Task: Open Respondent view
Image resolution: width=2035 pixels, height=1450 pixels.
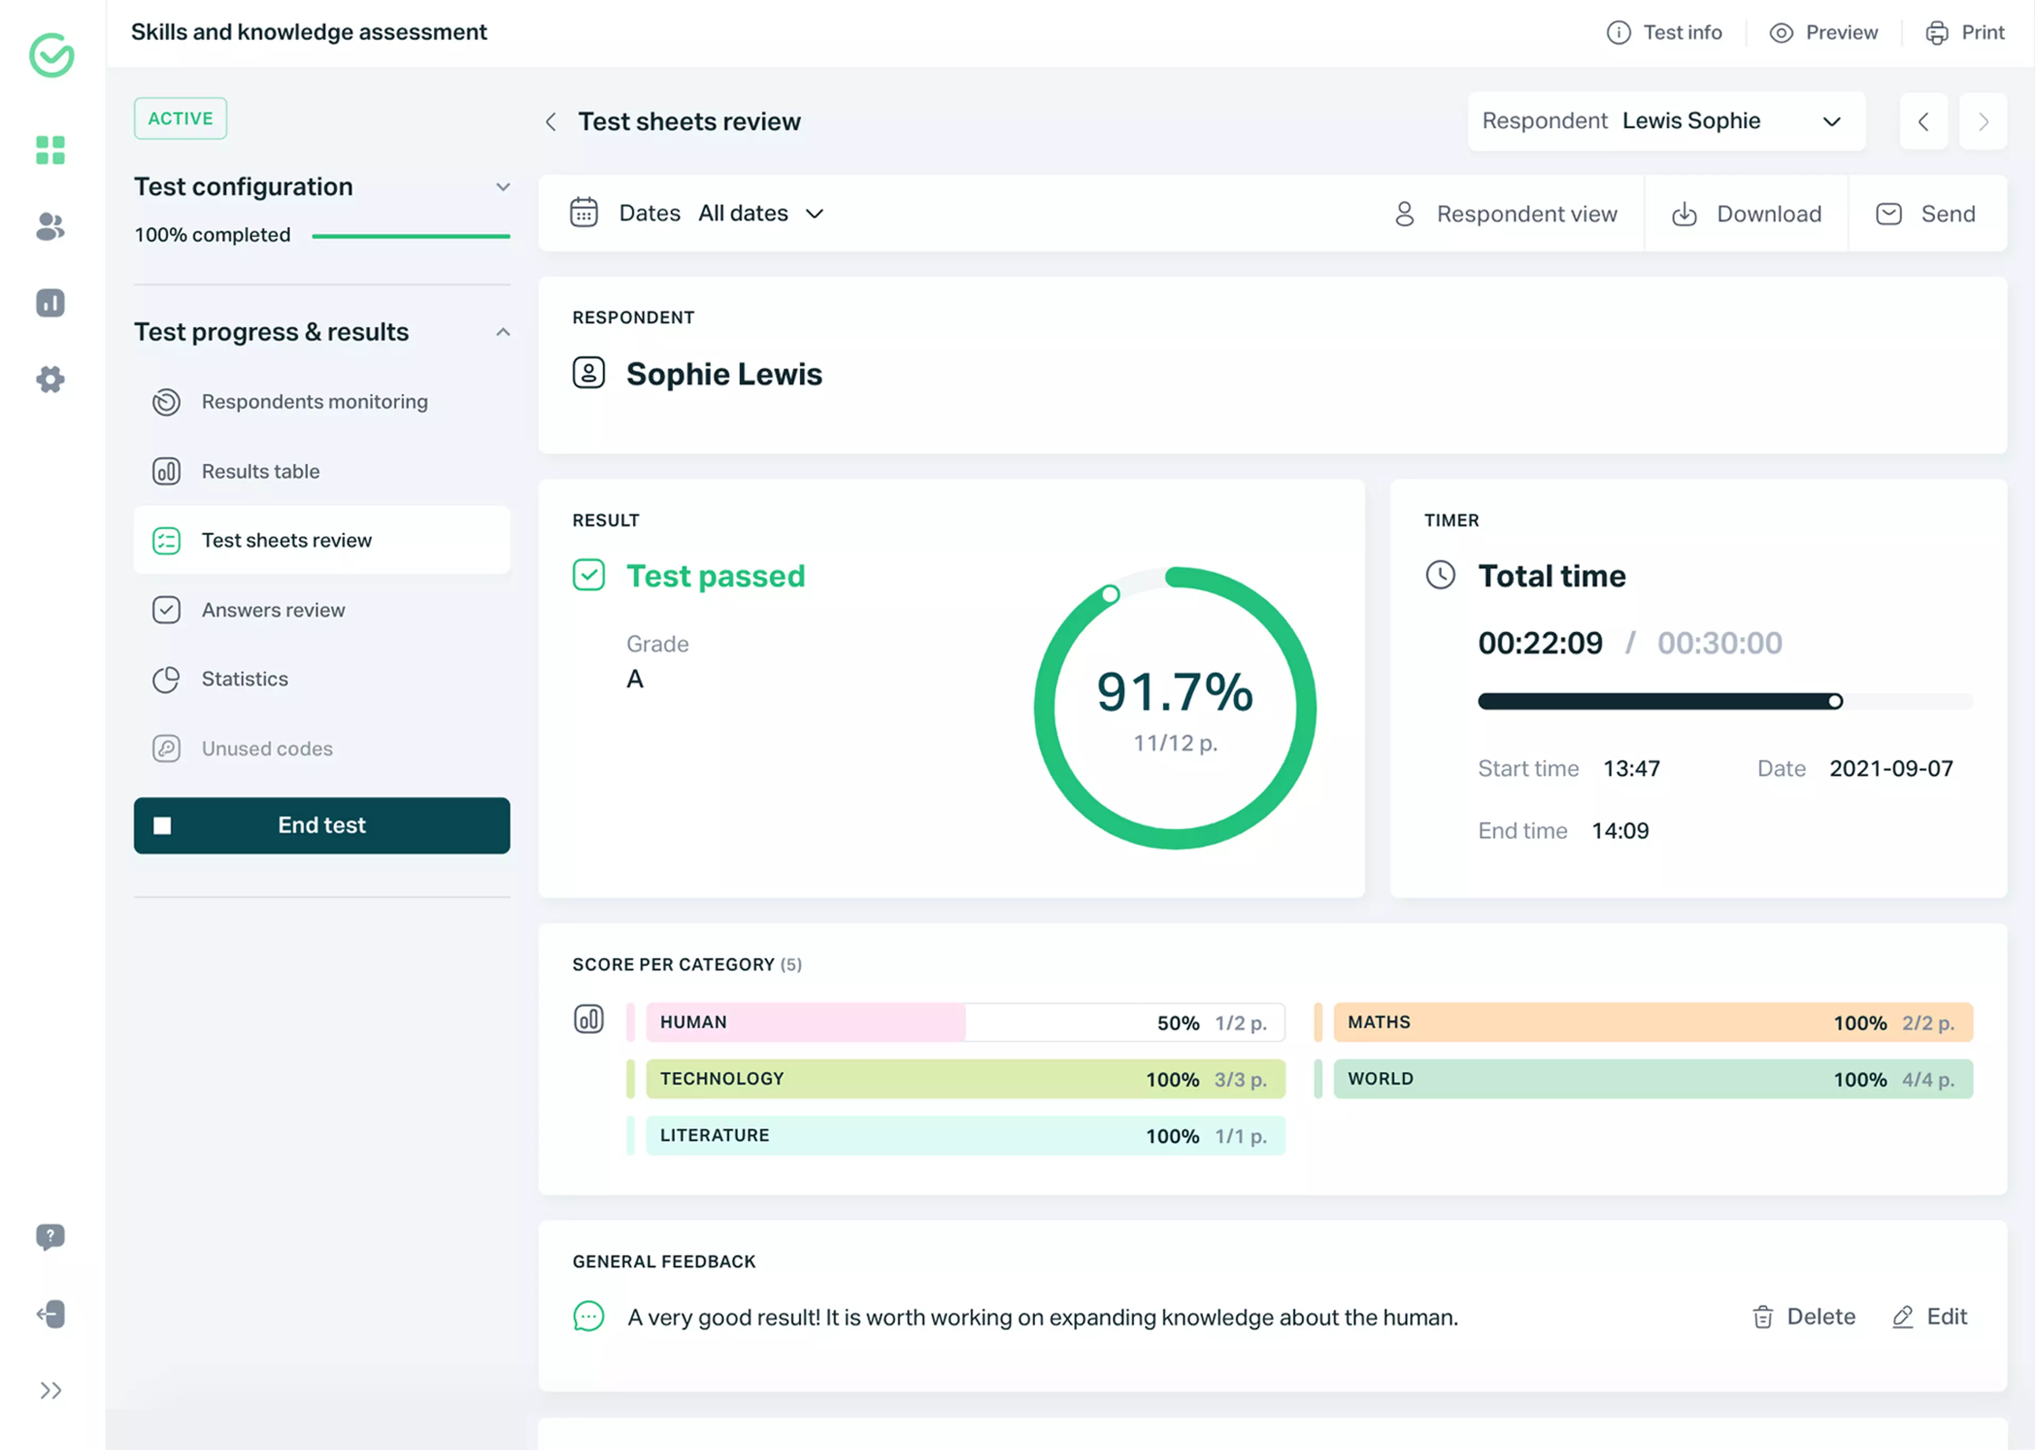Action: (1509, 214)
